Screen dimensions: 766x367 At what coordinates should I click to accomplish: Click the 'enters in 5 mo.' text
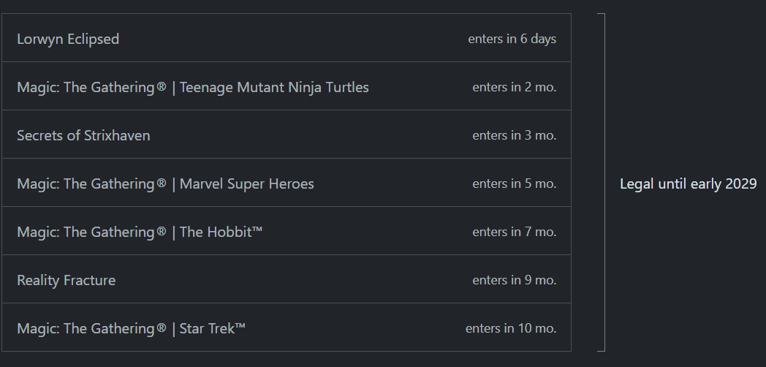coord(515,183)
